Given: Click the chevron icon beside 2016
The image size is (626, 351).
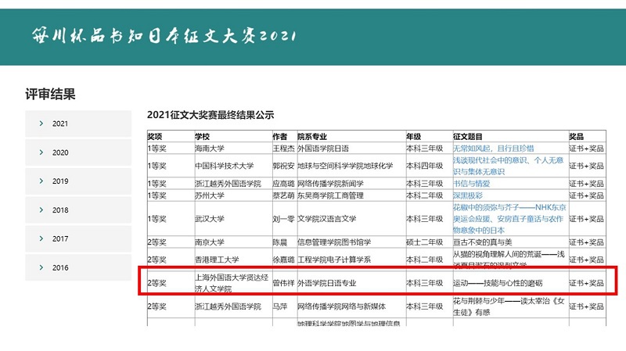Looking at the screenshot, I should pyautogui.click(x=40, y=267).
